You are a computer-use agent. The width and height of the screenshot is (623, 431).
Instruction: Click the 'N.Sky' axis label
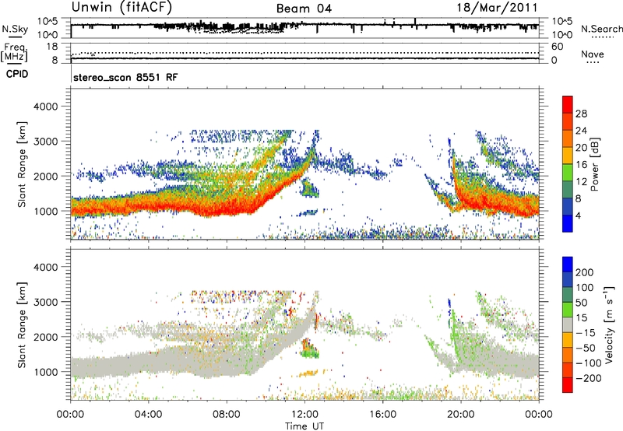coord(15,29)
